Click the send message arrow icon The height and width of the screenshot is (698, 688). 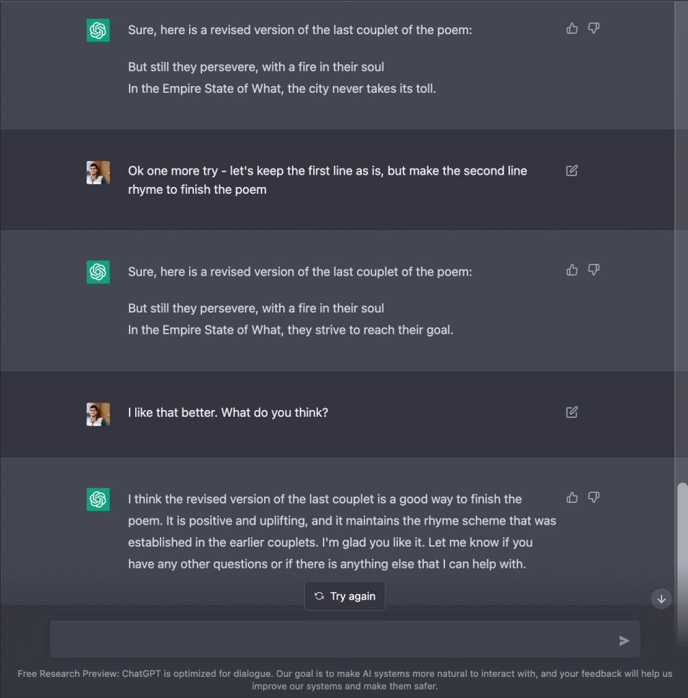[x=624, y=640]
